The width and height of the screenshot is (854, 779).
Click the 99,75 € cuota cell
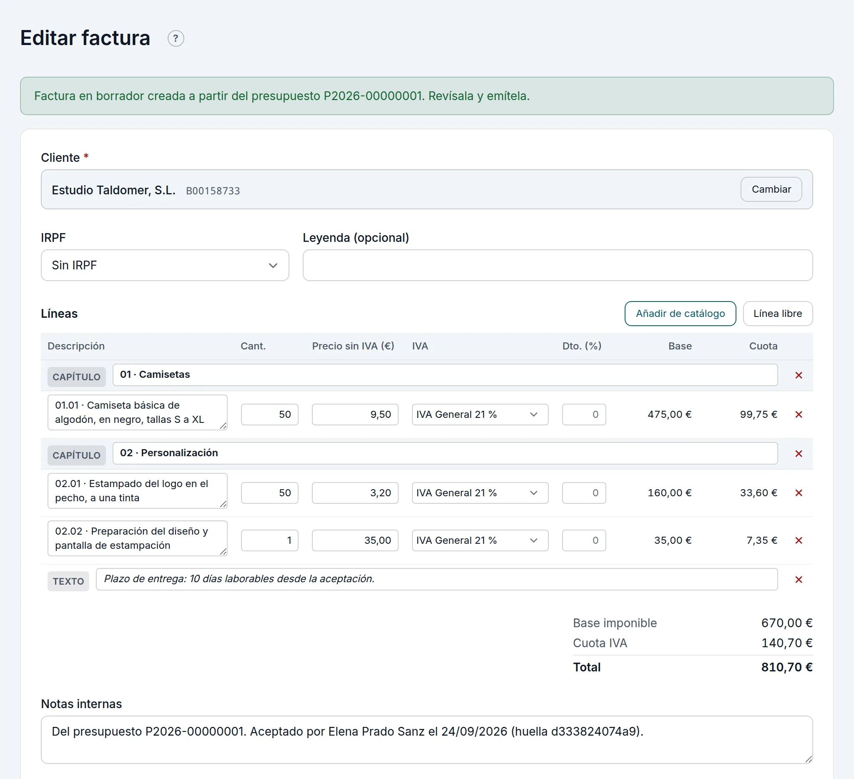pyautogui.click(x=758, y=414)
